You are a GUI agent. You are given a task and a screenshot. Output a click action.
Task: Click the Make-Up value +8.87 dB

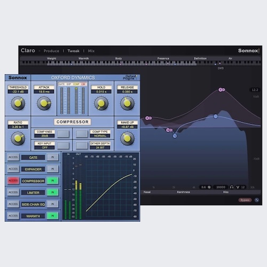[127, 127]
